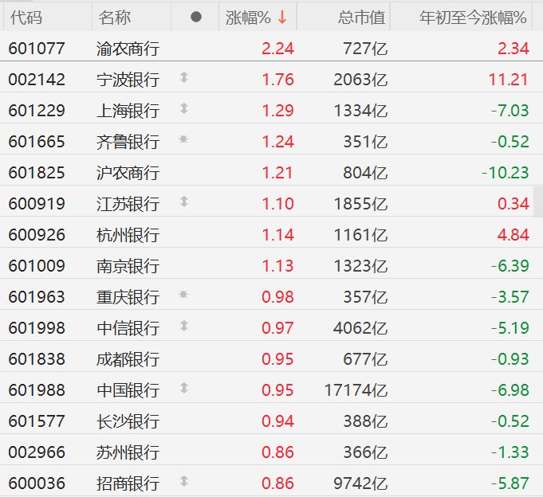Select stock code 002966 苏州银行

click(37, 452)
